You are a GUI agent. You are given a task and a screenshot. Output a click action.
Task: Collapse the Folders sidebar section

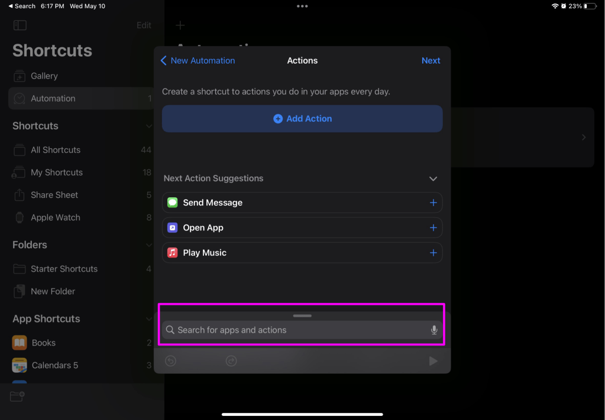(148, 245)
